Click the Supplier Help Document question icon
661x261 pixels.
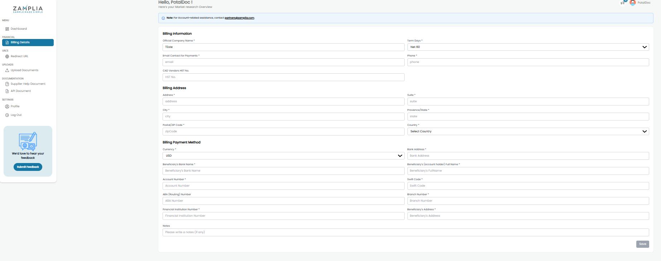[7, 84]
